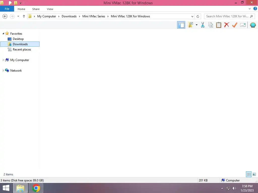
Task: Click New folder icon in quick access toolbar
Action: (x=16, y=3)
